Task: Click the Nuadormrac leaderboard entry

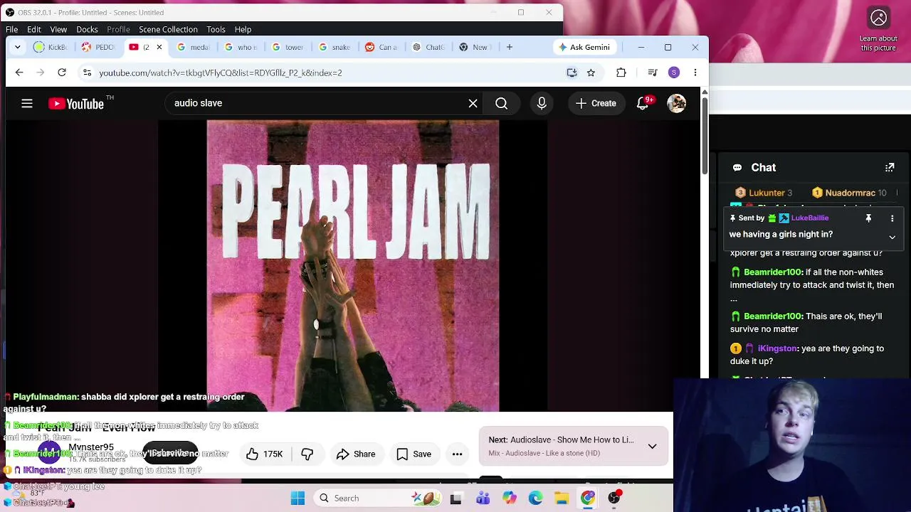Action: 849,193
